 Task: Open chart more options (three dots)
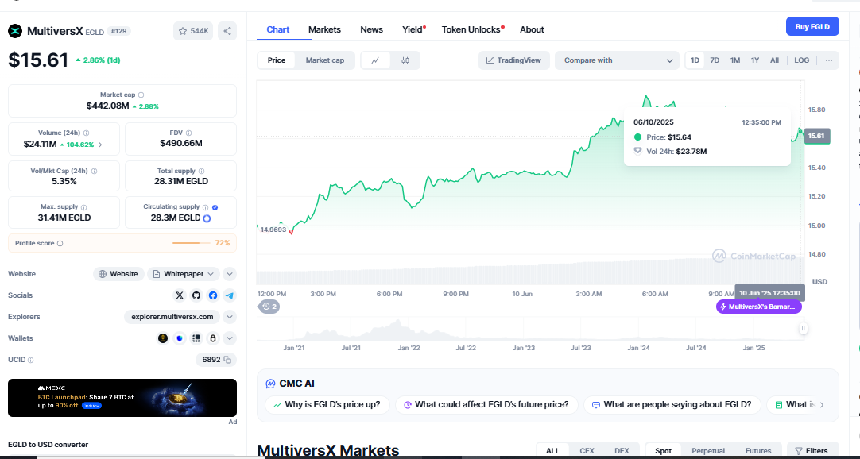829,60
